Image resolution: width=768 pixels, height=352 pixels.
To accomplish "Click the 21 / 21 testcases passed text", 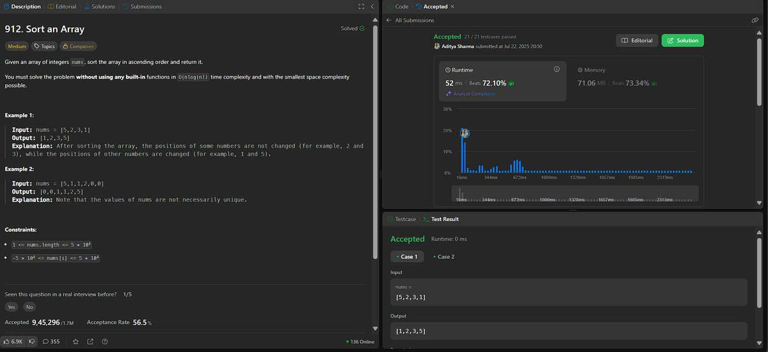I will [x=490, y=37].
